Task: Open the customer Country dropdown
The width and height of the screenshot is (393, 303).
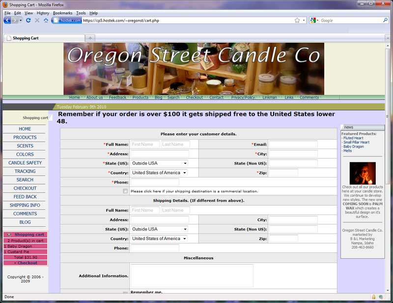Action: tap(159, 173)
